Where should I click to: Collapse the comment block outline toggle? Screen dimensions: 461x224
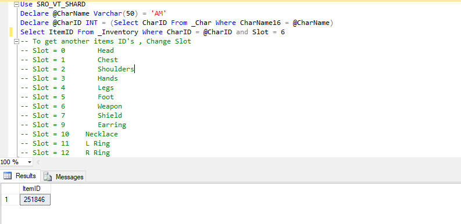pyautogui.click(x=16, y=41)
